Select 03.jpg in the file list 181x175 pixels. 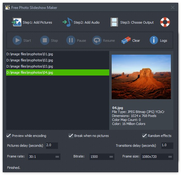click(58, 66)
